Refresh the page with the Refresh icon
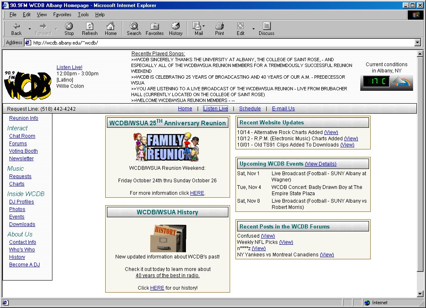The height and width of the screenshot is (308, 426). (89, 26)
